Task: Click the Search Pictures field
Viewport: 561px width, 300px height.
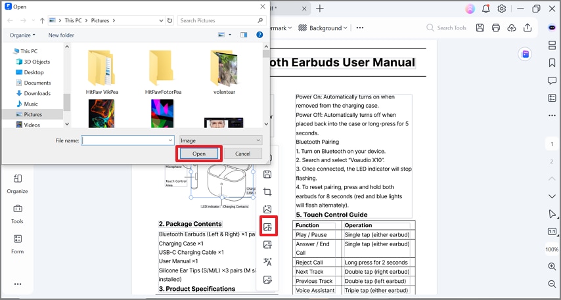Action: tap(222, 20)
